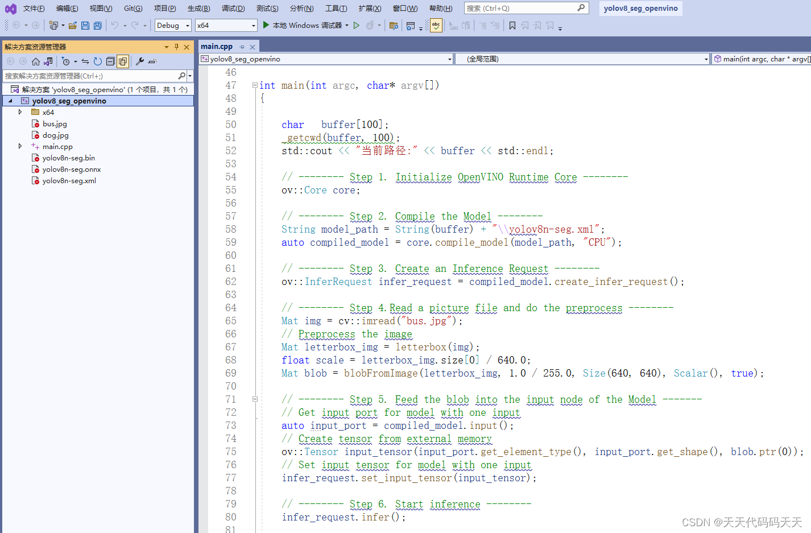Open the yolov8_seg_openvino project scope dropdown
Screen dimensions: 811x533
point(450,59)
